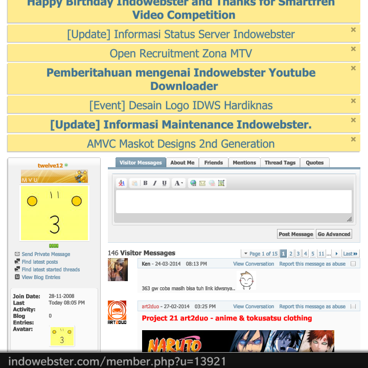Open the ART2DUO avatar thumbnail

pos(117,313)
